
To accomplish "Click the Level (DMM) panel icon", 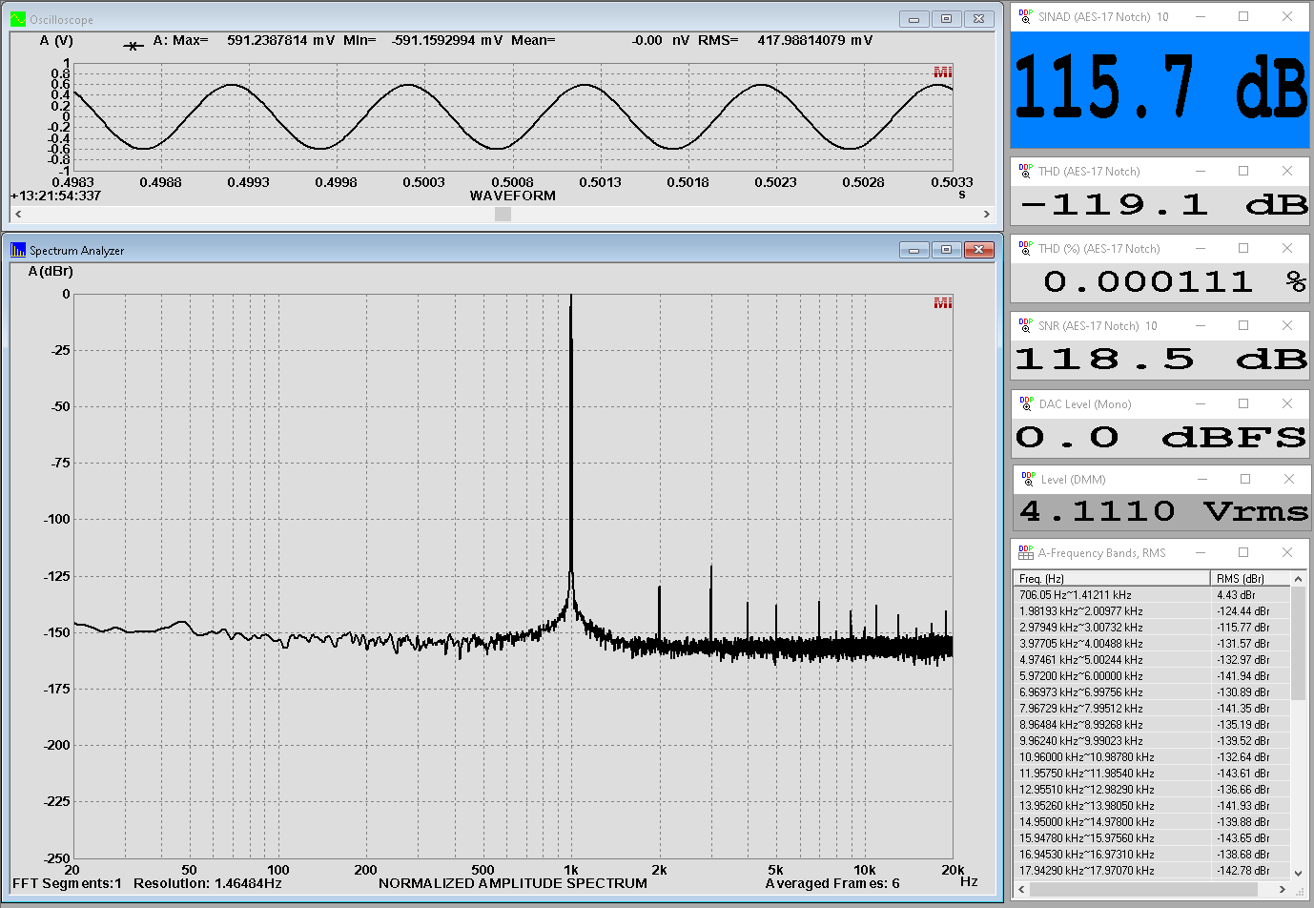I will (1028, 479).
